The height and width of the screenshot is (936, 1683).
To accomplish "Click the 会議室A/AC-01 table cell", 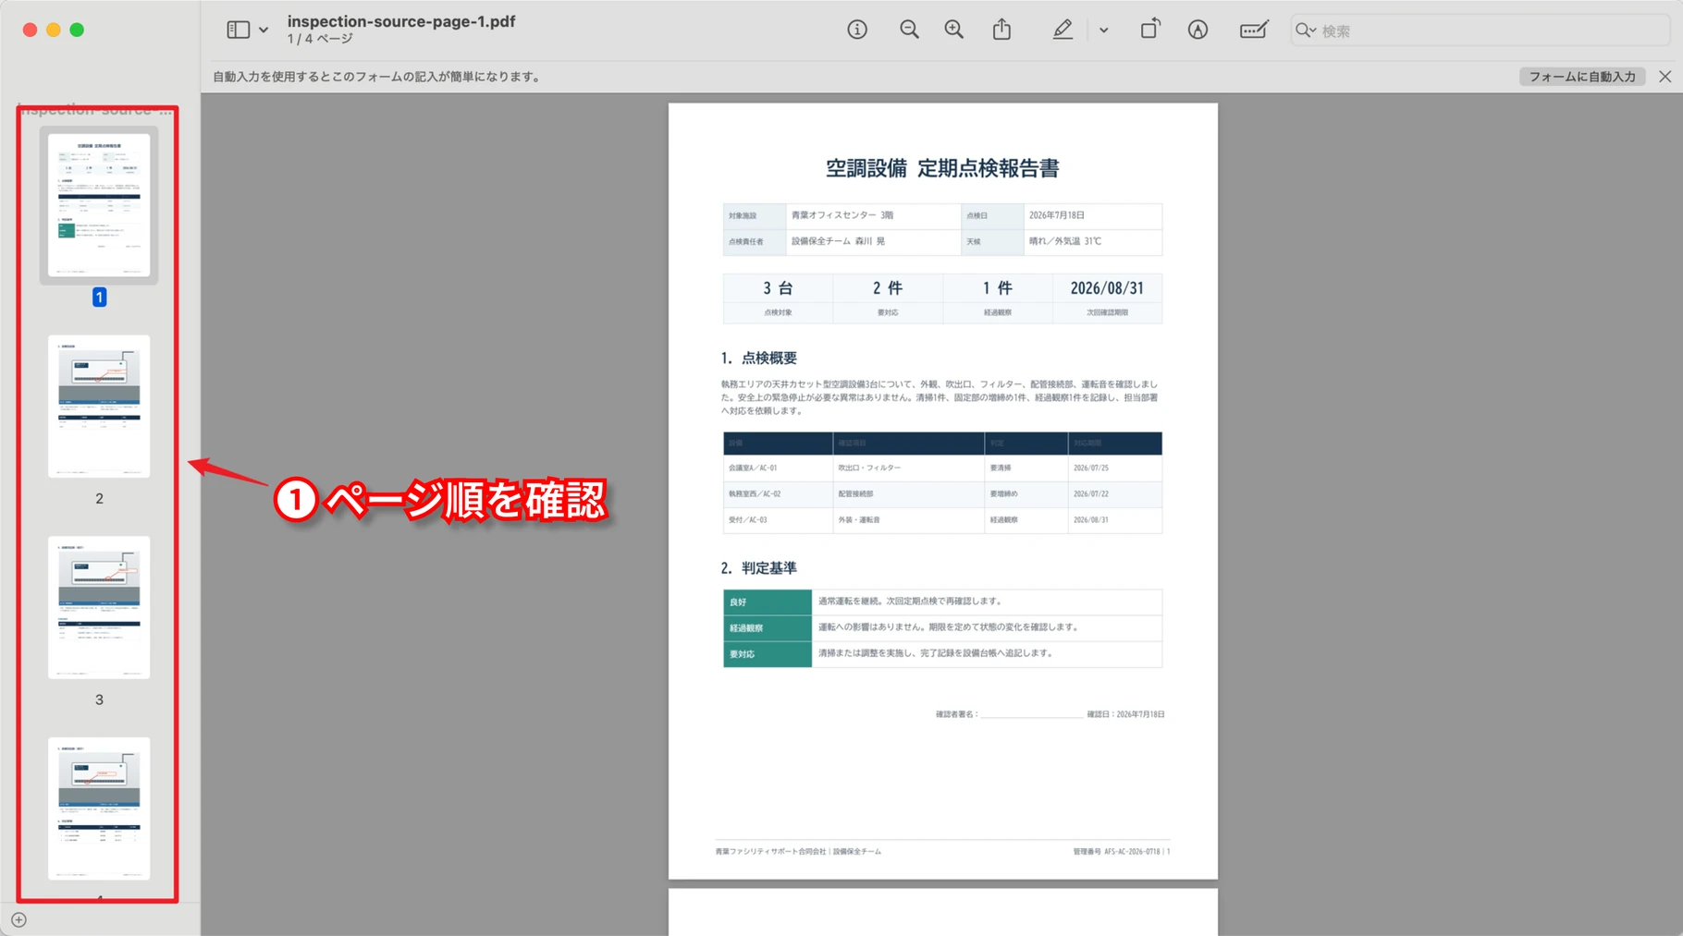I will [777, 468].
